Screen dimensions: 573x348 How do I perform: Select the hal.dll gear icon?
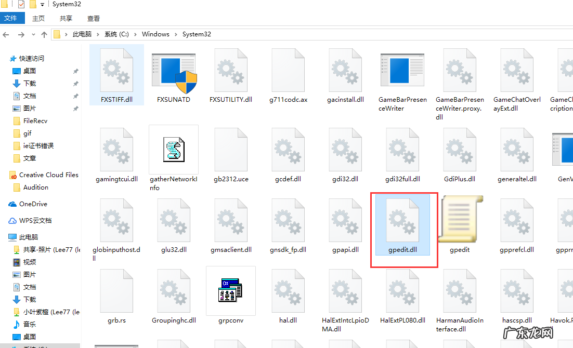pos(288,291)
